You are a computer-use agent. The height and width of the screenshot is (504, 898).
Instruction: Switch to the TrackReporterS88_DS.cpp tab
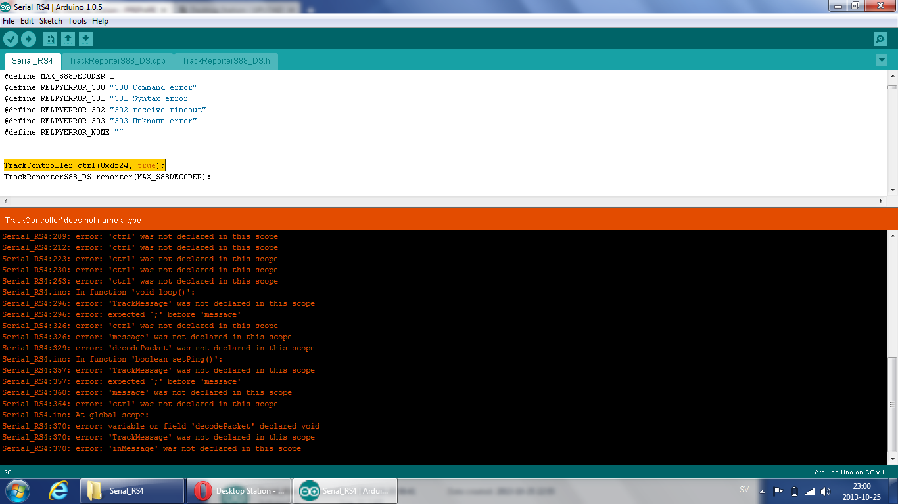pyautogui.click(x=117, y=61)
